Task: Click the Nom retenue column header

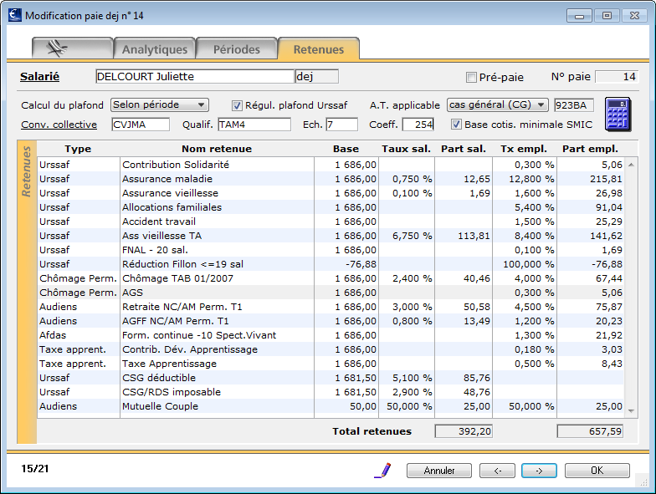Action: (217, 149)
